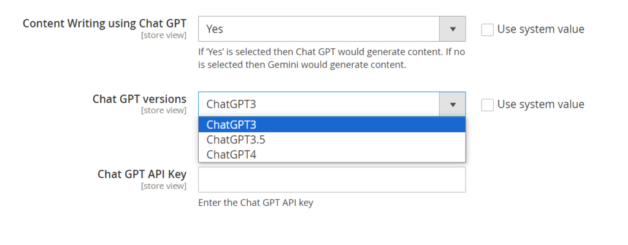Focus the Chat GPT API Key input
Viewport: 628px width, 245px height.
(x=331, y=179)
